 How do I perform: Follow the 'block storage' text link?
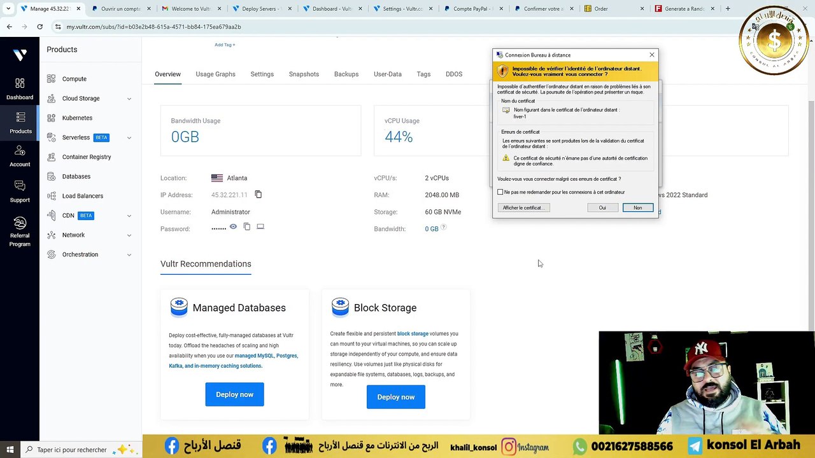click(x=413, y=333)
